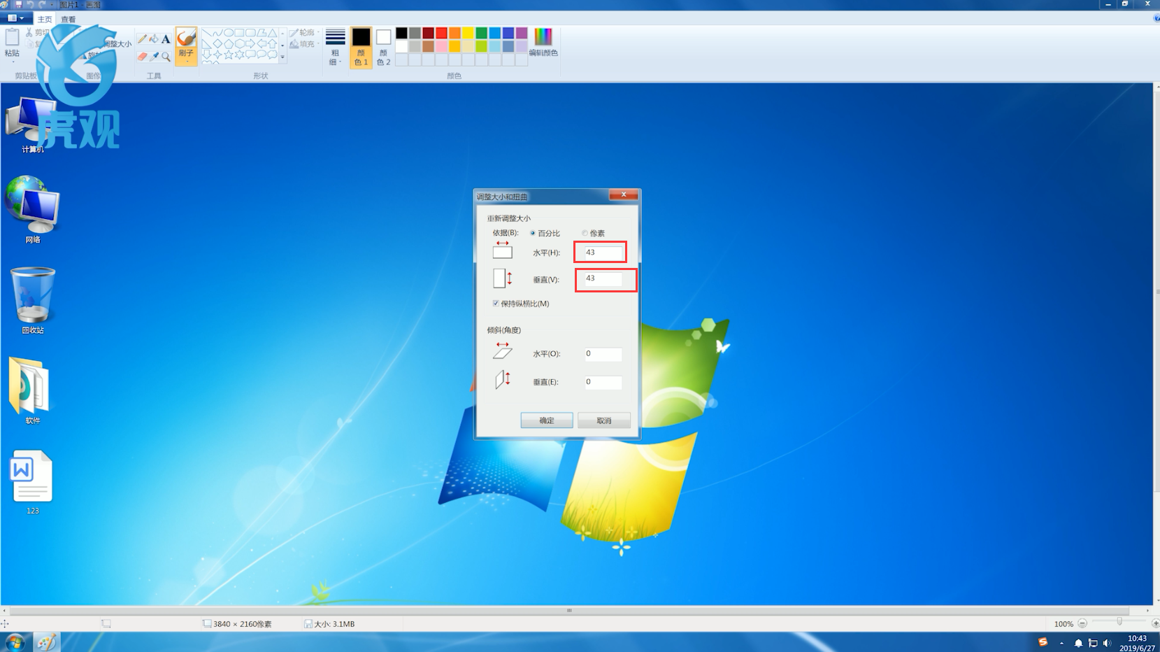This screenshot has height=652, width=1160.
Task: Open the Paint file menu dropdown
Action: coord(15,18)
